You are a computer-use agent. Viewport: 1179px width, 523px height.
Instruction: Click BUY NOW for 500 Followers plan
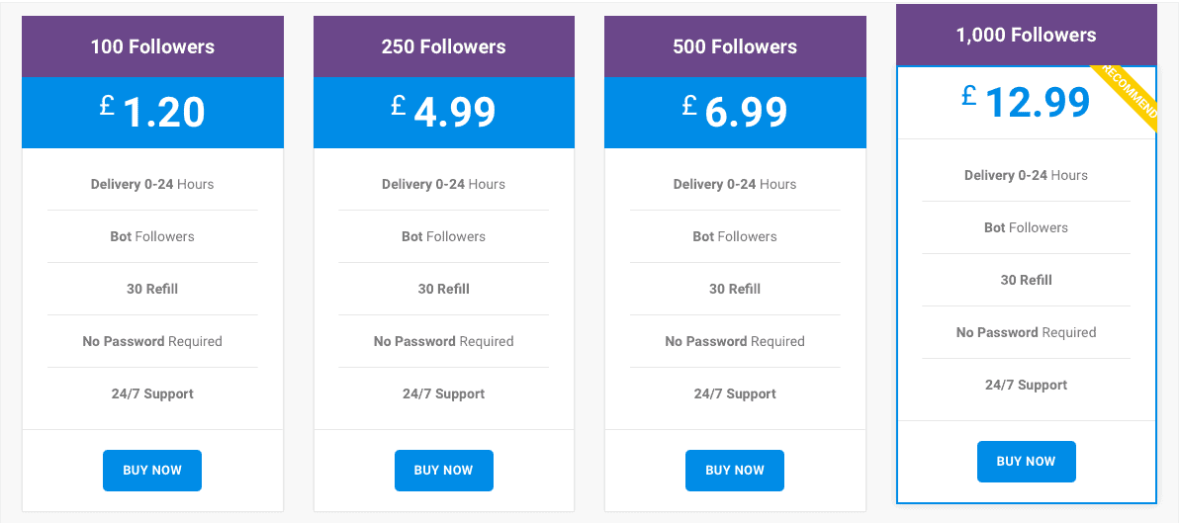735,471
